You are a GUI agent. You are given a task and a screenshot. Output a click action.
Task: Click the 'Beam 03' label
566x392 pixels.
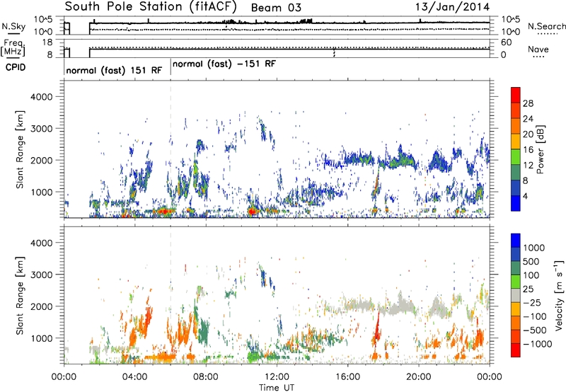click(276, 8)
